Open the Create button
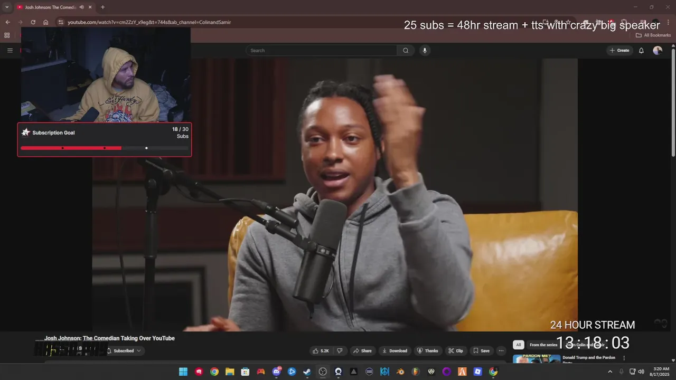The height and width of the screenshot is (380, 676). coord(619,51)
